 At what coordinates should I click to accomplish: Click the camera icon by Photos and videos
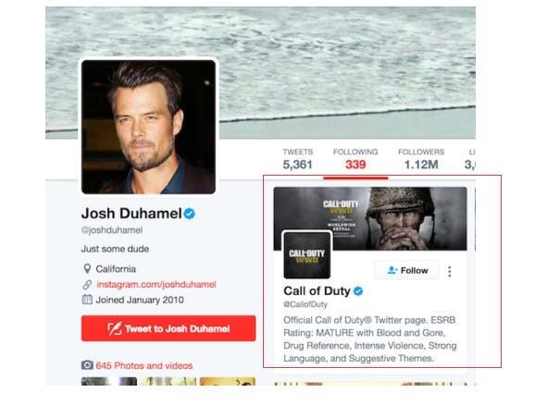tap(87, 365)
